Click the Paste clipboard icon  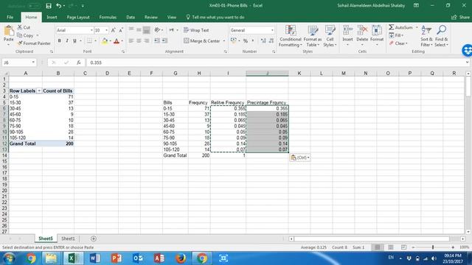pos(9,31)
